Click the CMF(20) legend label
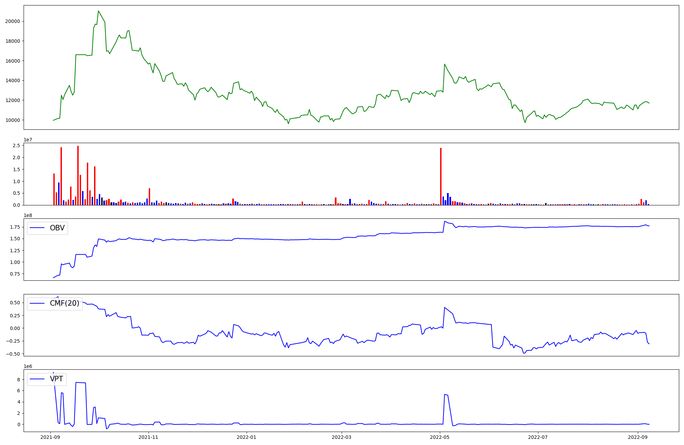Image resolution: width=684 pixels, height=445 pixels. point(64,303)
